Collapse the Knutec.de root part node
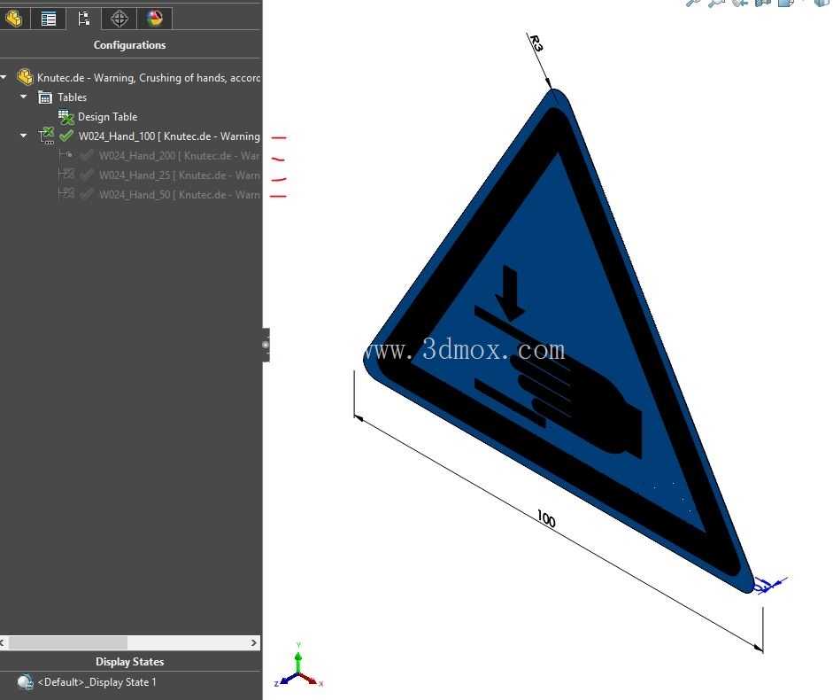833x700 pixels. [x=4, y=78]
